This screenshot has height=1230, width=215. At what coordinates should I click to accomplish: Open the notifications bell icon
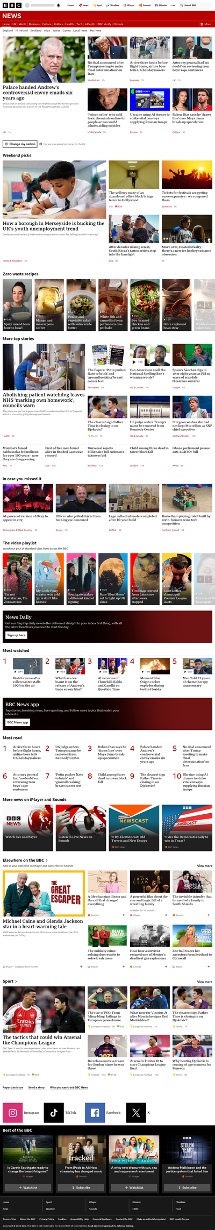59,5
